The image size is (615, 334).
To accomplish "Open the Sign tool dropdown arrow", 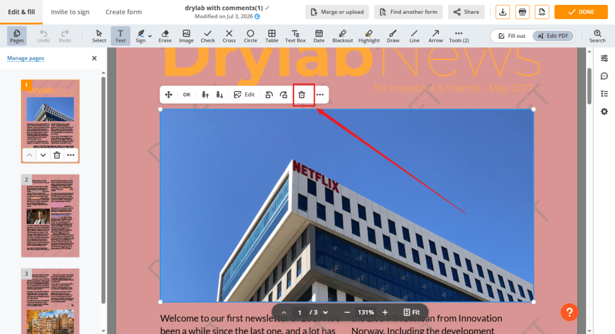I will coord(150,36).
